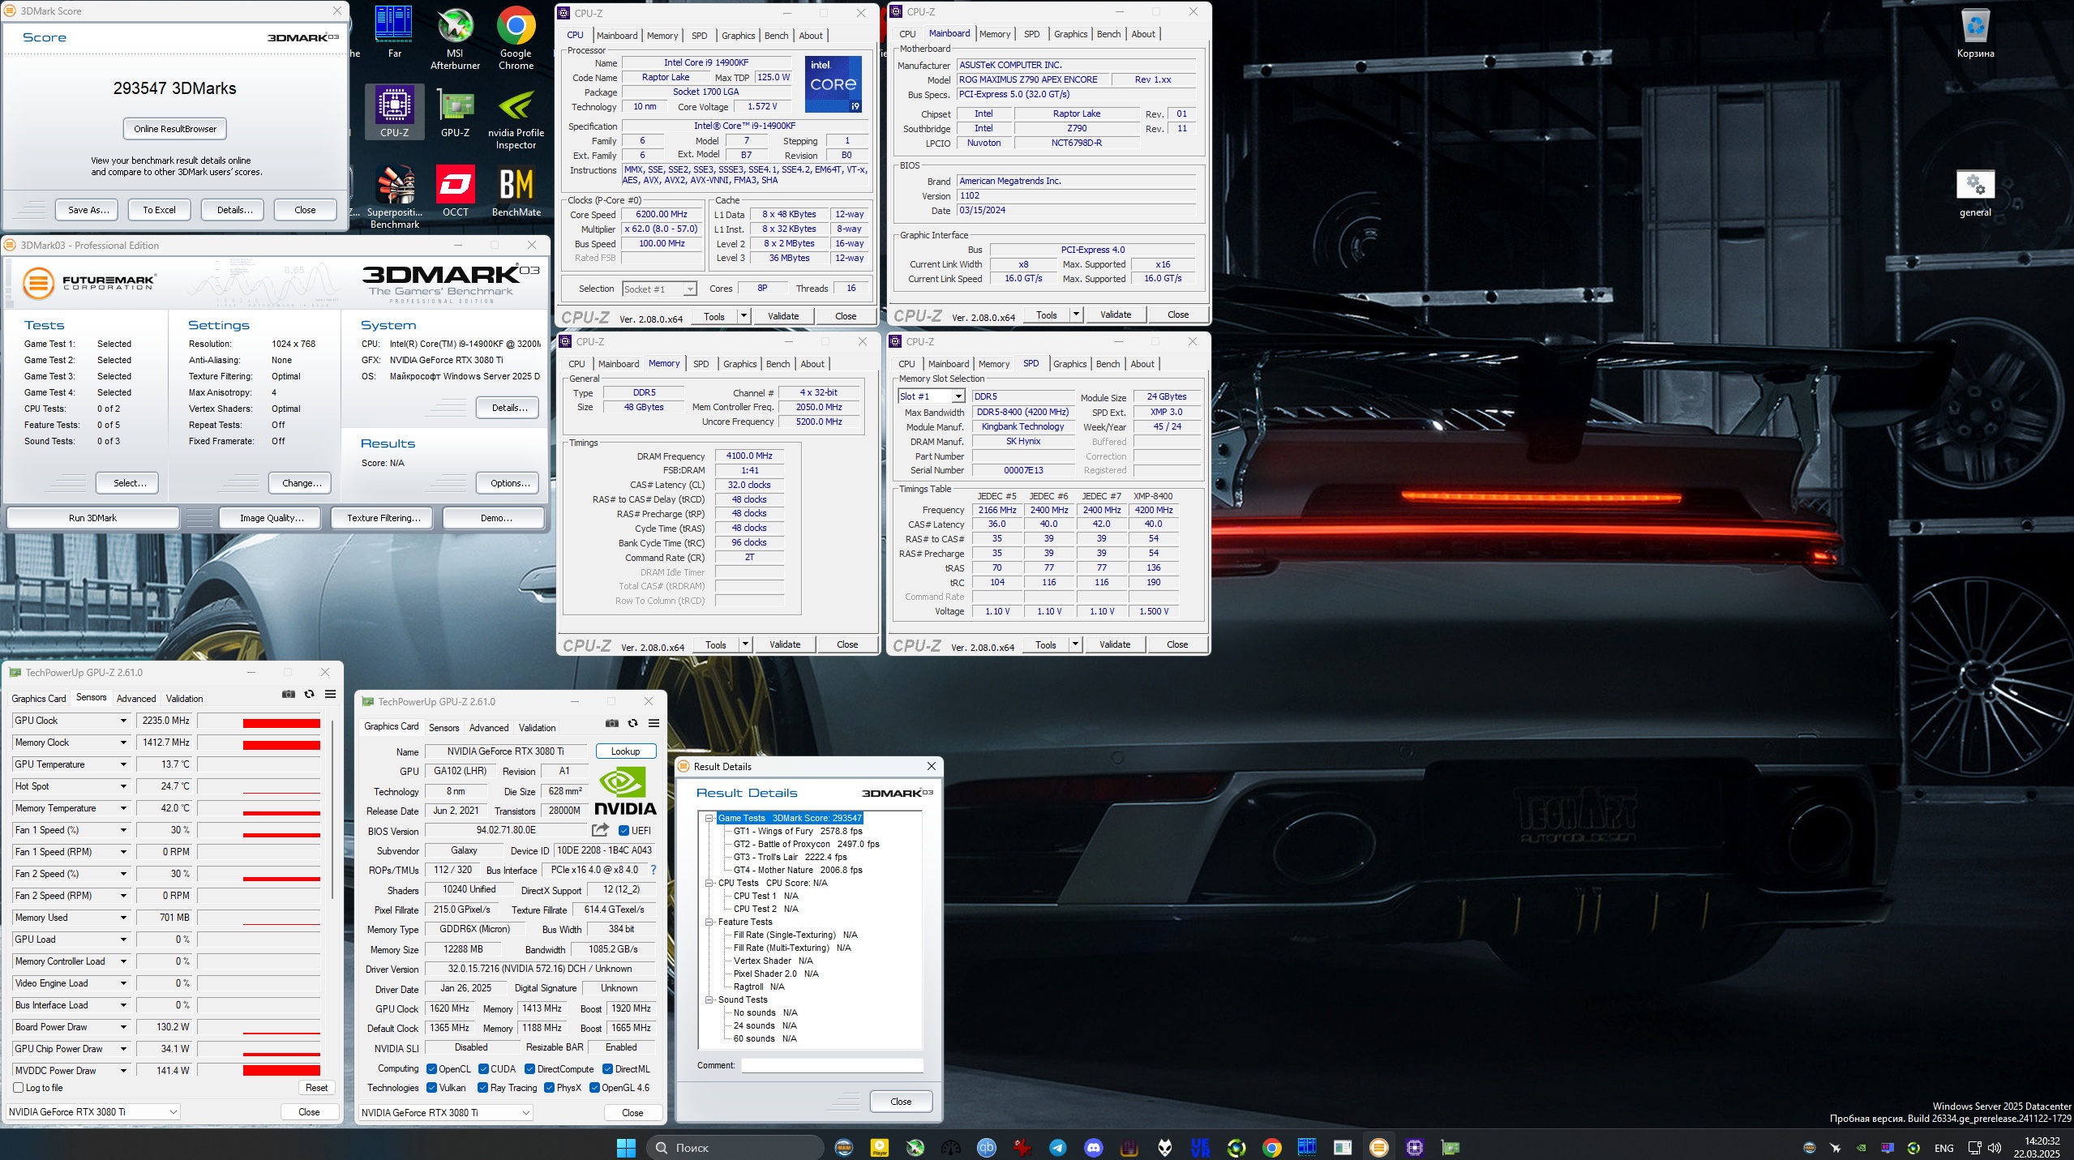The height and width of the screenshot is (1160, 2074).
Task: Switch to Bench tab in CPU-Z CPU window
Action: click(x=776, y=36)
